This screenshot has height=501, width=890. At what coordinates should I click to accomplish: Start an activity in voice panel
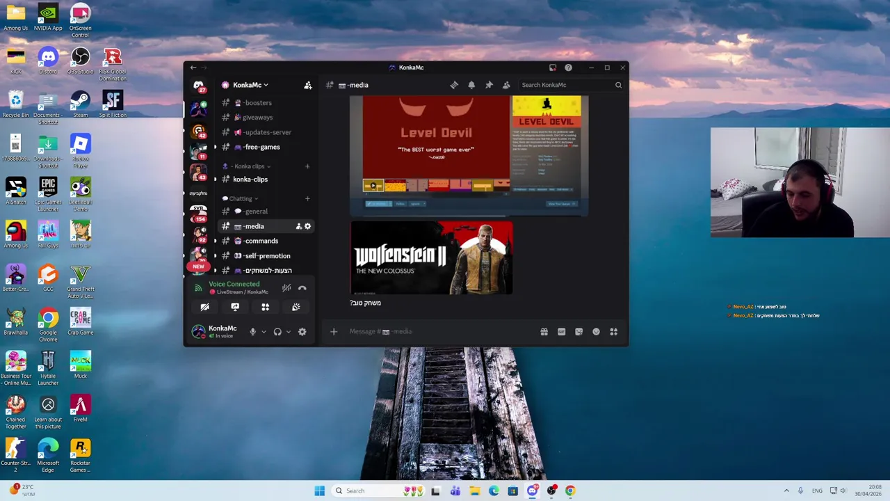[x=266, y=307]
